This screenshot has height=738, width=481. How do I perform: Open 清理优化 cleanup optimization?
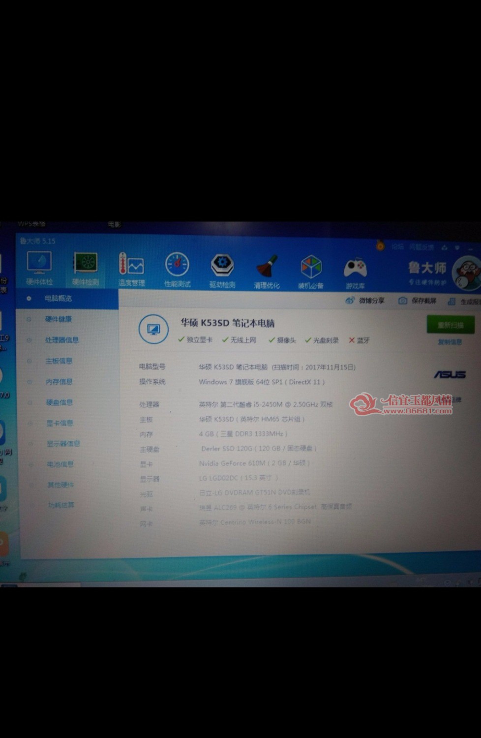(267, 271)
